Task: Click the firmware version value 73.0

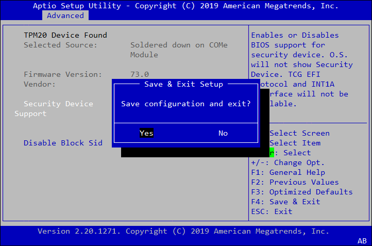Action: click(139, 74)
